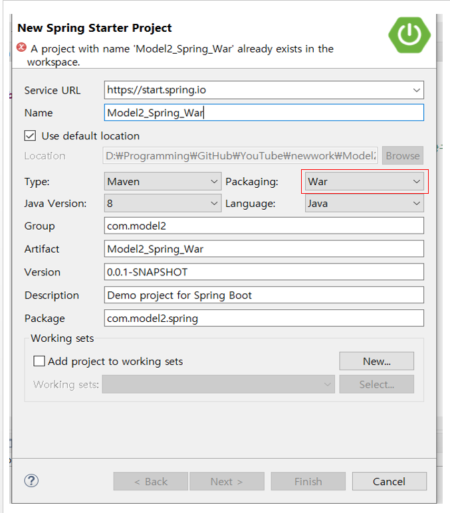Click the Version field 0.0.1-SNAPSHOT
Viewport: 450px width, 513px height.
click(x=264, y=272)
